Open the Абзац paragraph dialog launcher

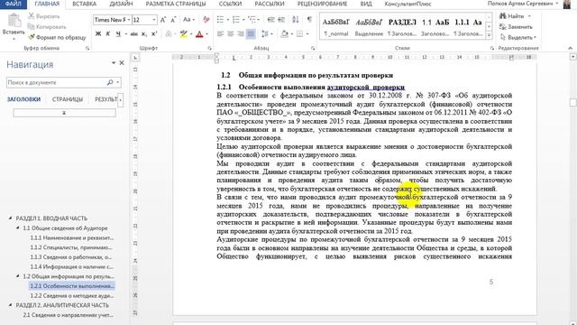313,48
